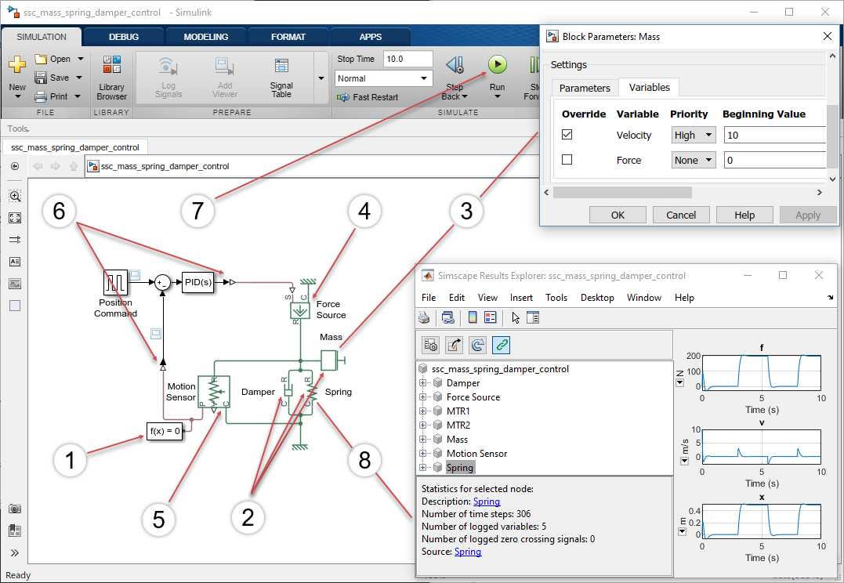Expand the Motion Sensor tree node
This screenshot has height=583, width=844.
(x=422, y=454)
